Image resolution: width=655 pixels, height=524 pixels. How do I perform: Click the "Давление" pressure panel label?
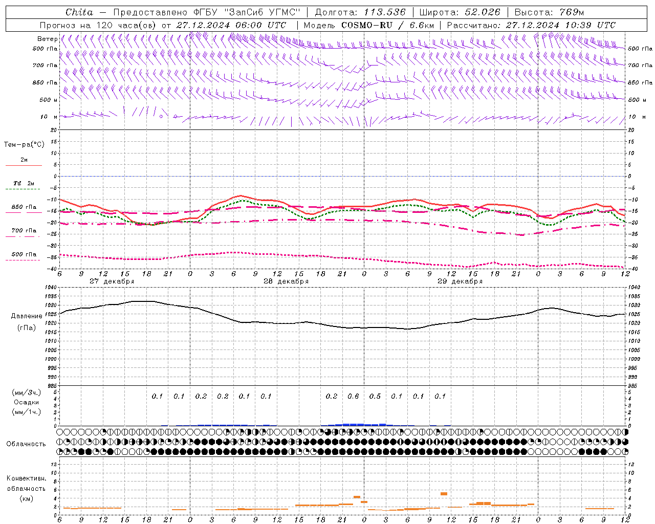(x=27, y=316)
